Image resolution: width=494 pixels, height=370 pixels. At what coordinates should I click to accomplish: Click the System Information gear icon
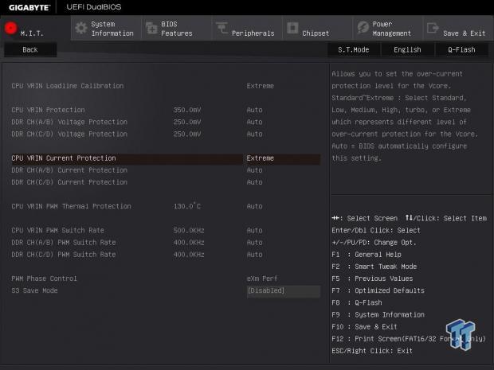80,29
